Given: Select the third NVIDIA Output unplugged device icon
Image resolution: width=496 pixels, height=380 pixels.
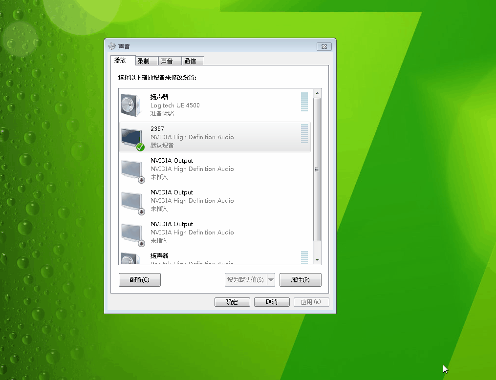Looking at the screenshot, I should click(131, 232).
